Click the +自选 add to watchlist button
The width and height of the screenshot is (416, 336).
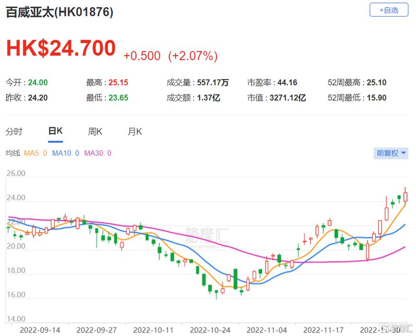[x=389, y=10]
